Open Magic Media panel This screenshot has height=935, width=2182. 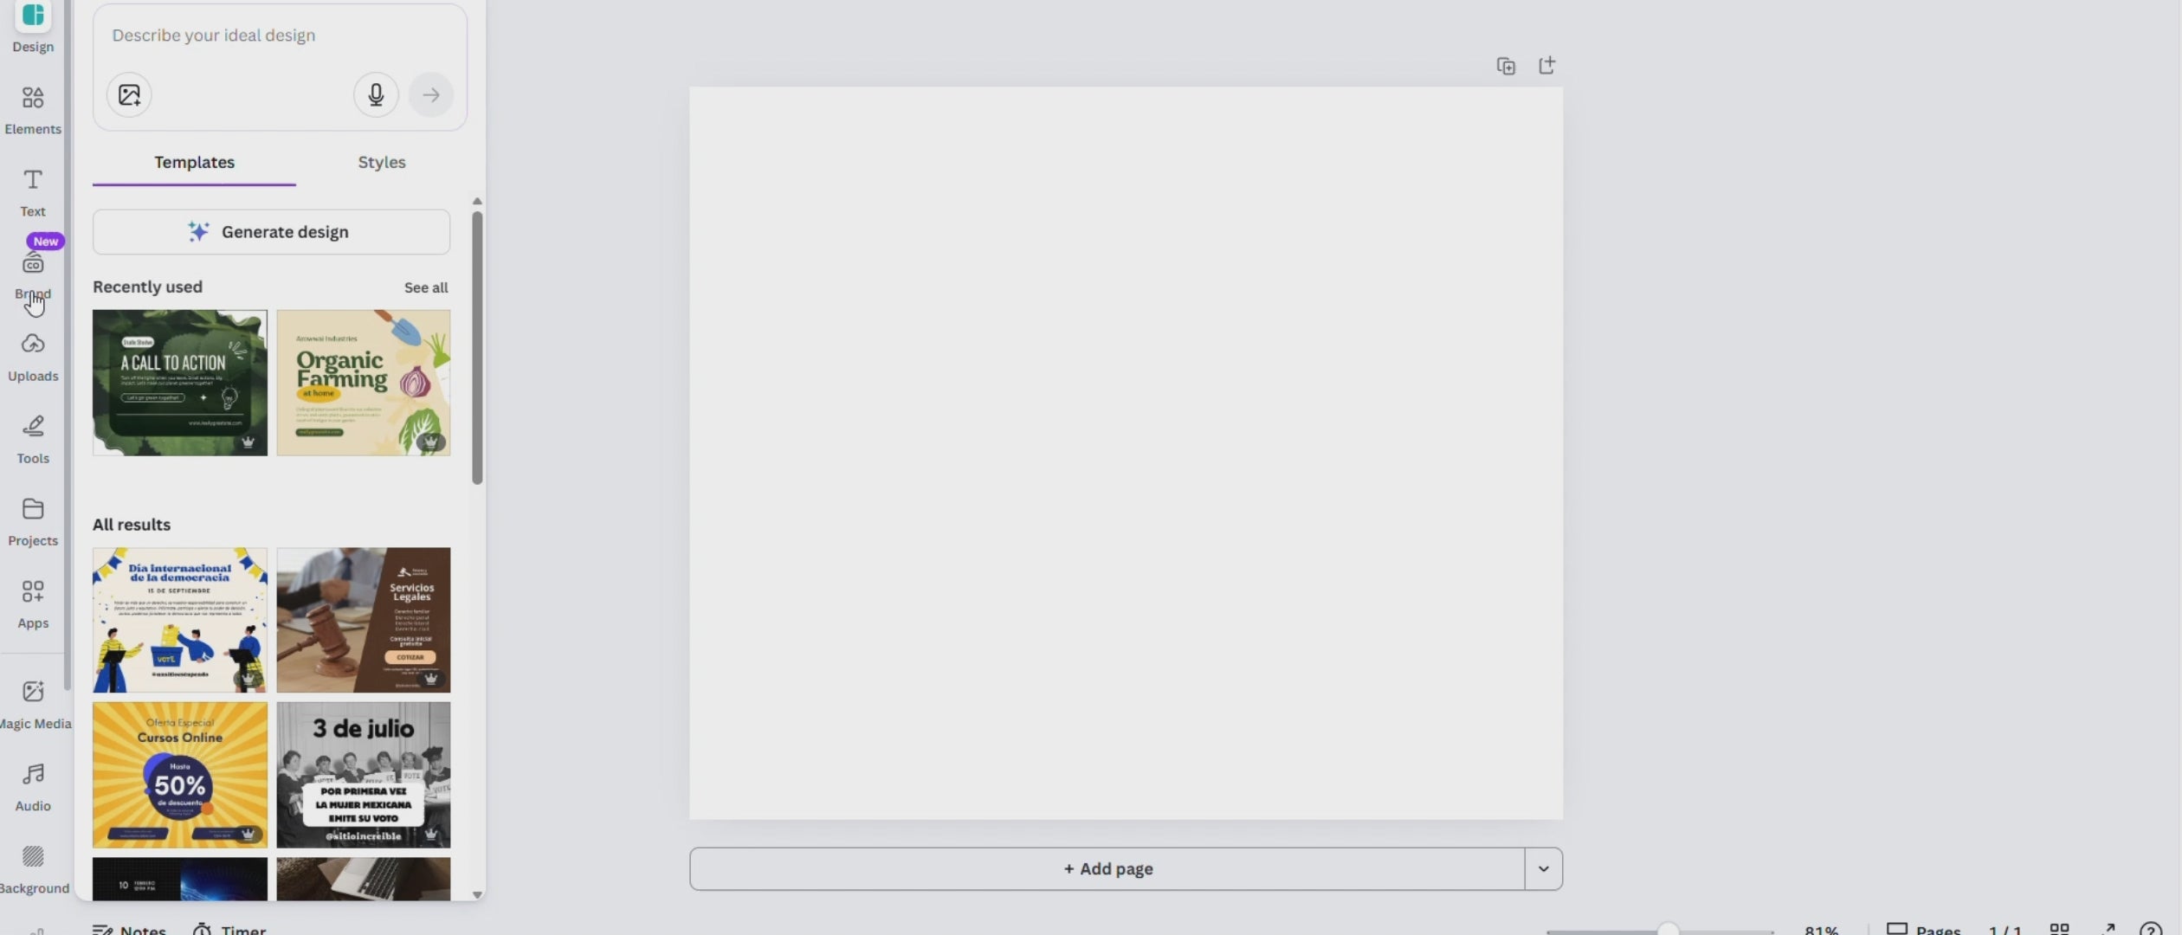pyautogui.click(x=33, y=703)
